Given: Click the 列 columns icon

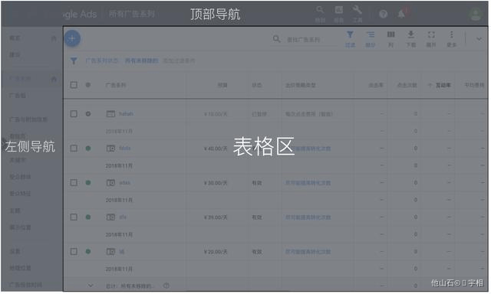Looking at the screenshot, I should point(390,34).
